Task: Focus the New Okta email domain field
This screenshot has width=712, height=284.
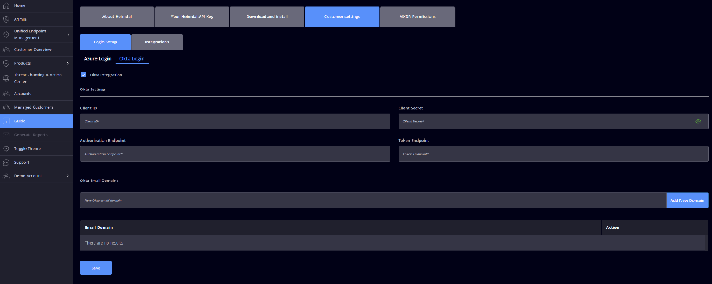Action: 373,200
